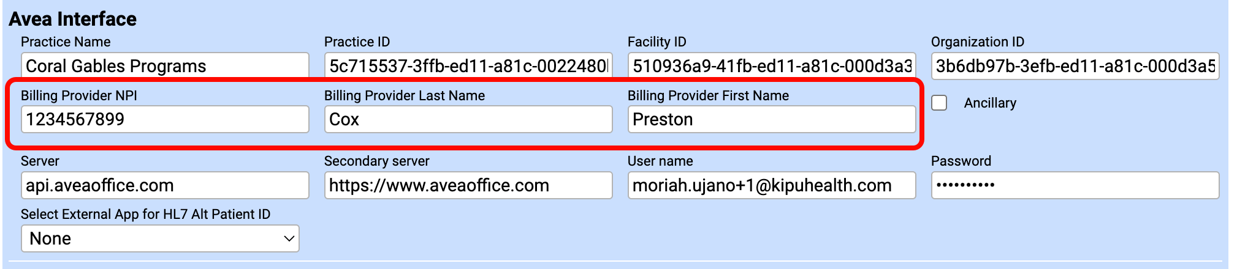Screen dimensions: 1237x269
Task: Enable the Ancillary checkbox
Action: pyautogui.click(x=939, y=103)
